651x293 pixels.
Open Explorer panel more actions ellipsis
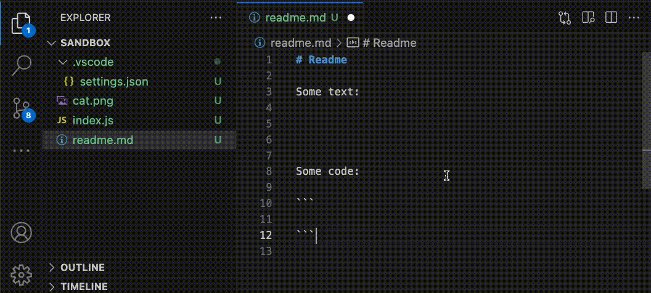[216, 18]
